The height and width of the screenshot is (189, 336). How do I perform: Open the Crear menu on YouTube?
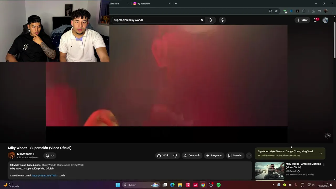coord(302,20)
